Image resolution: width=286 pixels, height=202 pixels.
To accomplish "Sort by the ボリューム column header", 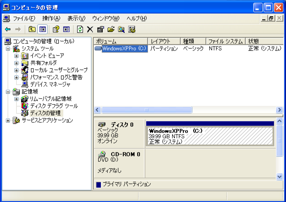I will tap(121, 41).
